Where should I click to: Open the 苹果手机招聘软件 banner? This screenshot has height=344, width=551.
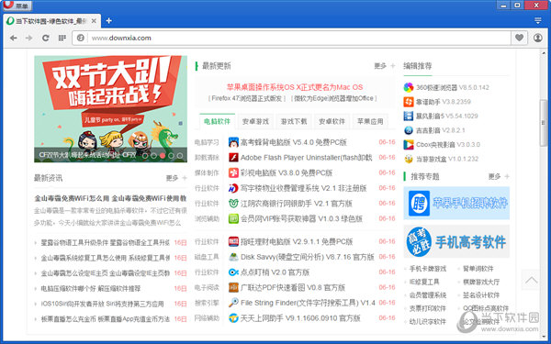(x=456, y=203)
